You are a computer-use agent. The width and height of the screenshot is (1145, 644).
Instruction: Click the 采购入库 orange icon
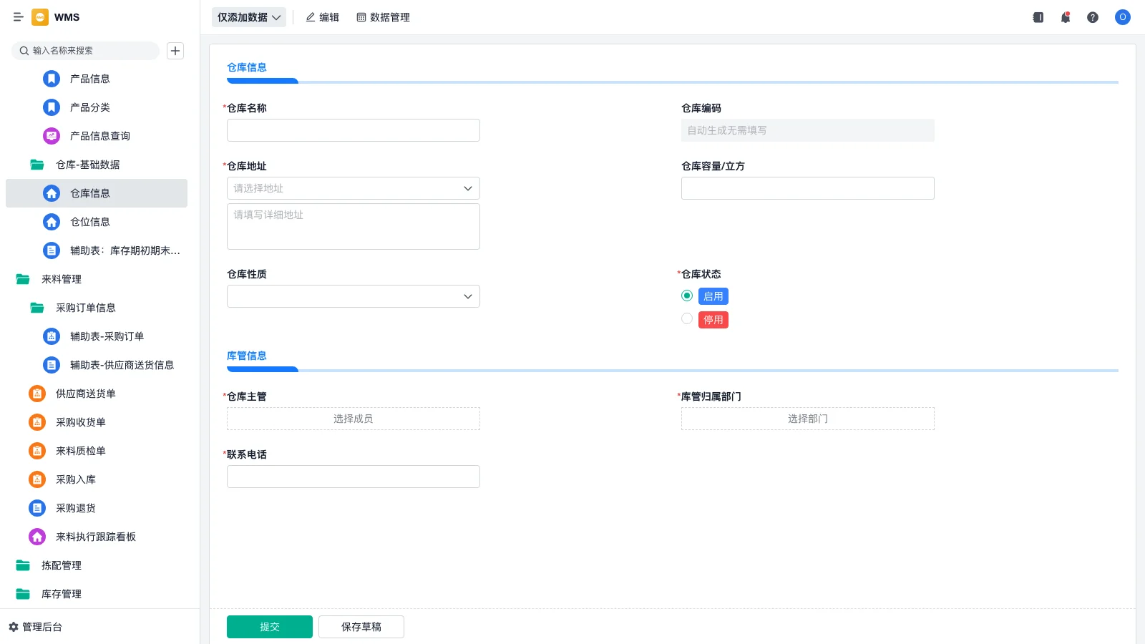point(37,479)
